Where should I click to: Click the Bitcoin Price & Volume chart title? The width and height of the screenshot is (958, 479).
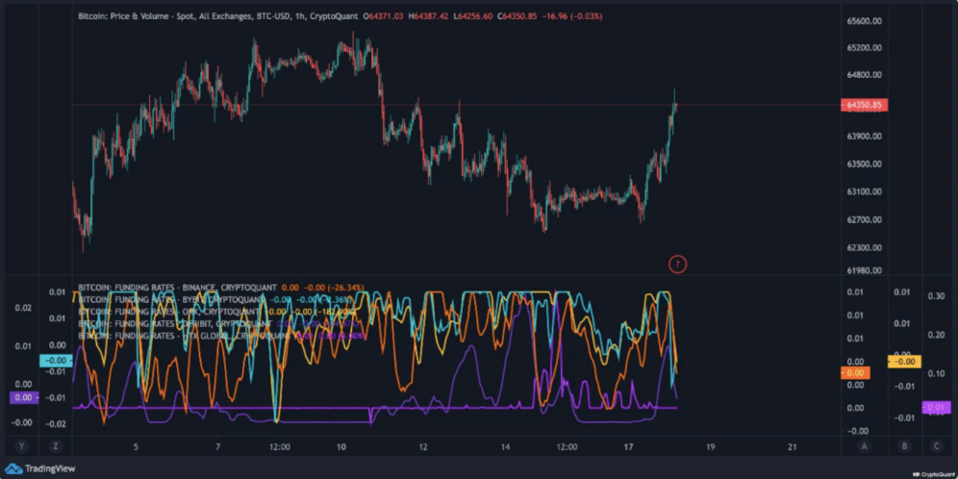coord(218,16)
